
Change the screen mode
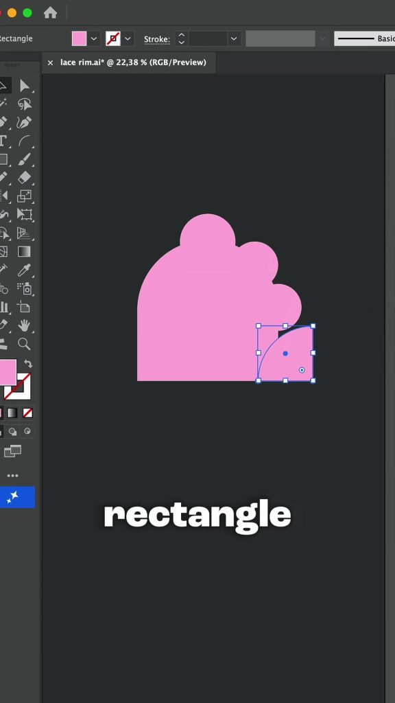[12, 451]
